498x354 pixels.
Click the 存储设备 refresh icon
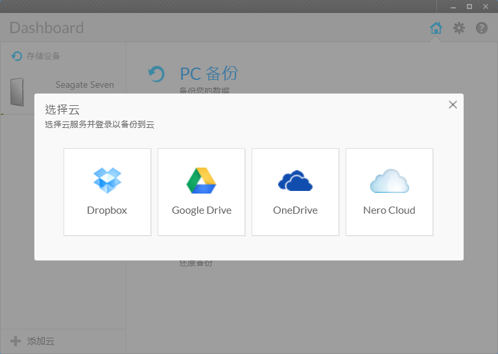(17, 57)
